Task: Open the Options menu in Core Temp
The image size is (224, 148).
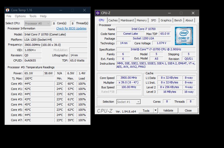Action: [x=20, y=16]
